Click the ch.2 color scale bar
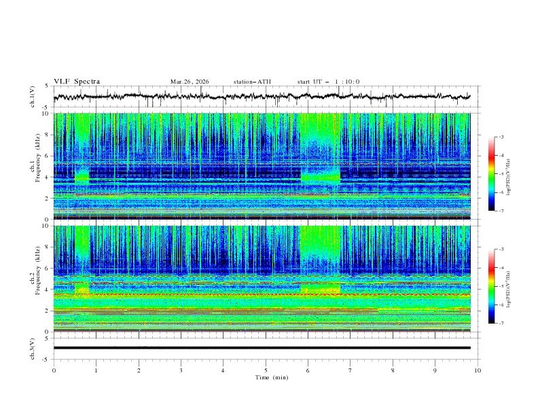This screenshot has width=538, height=416. tap(491, 286)
